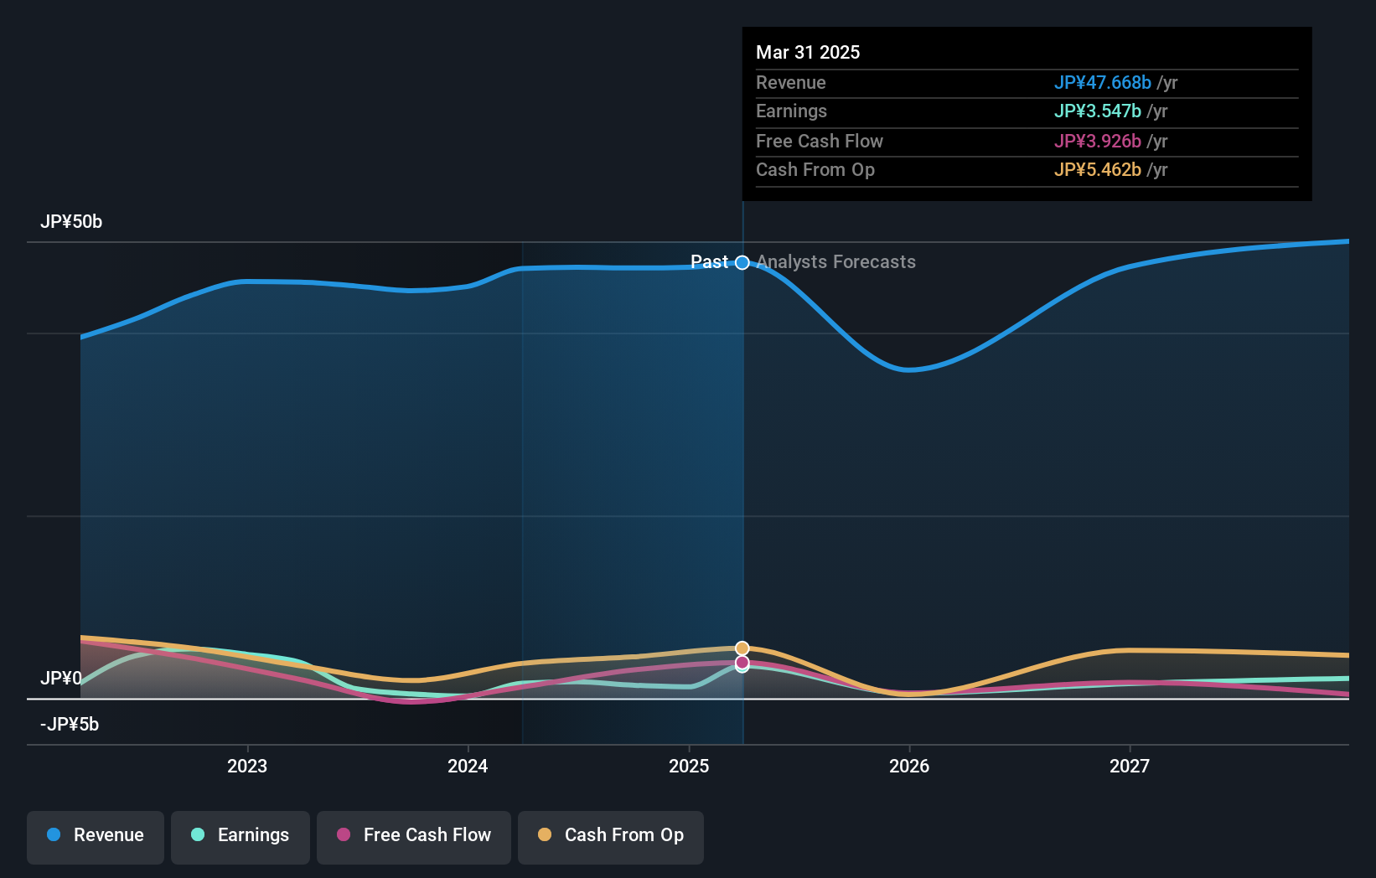Click the JP¥3.926b free cash flow value
The width and height of the screenshot is (1376, 878).
pyautogui.click(x=1098, y=142)
